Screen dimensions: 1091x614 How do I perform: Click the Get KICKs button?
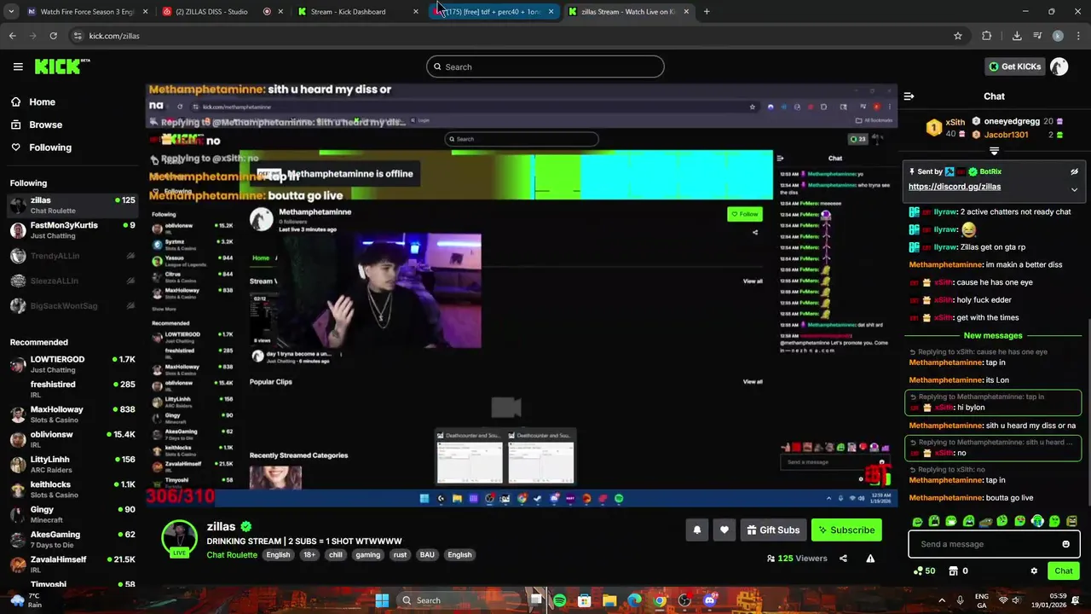pos(1013,67)
